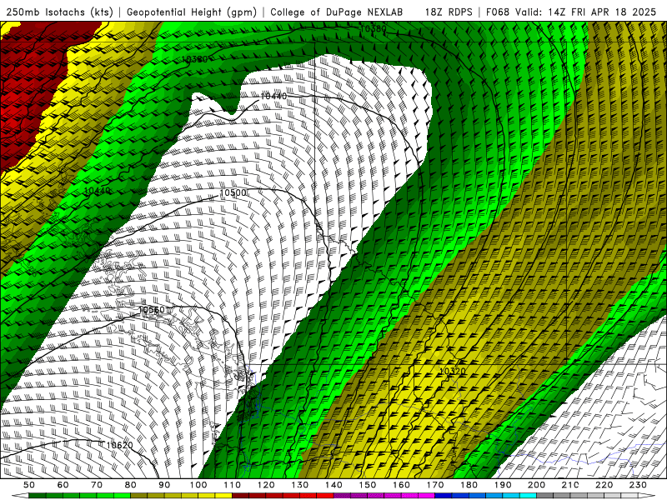Click the 10500 height contour label
Screen dimensions: 667x500
click(x=233, y=193)
